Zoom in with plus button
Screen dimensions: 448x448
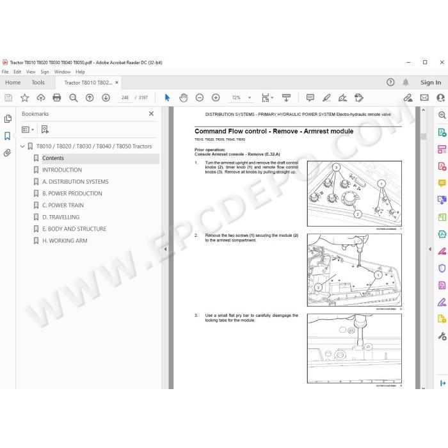click(x=216, y=98)
